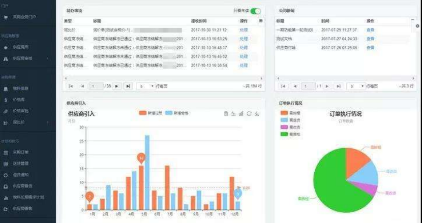This screenshot has width=422, height=223.
Task: Open rows-per-page dropdown in 待办事项
Action: coord(146,86)
